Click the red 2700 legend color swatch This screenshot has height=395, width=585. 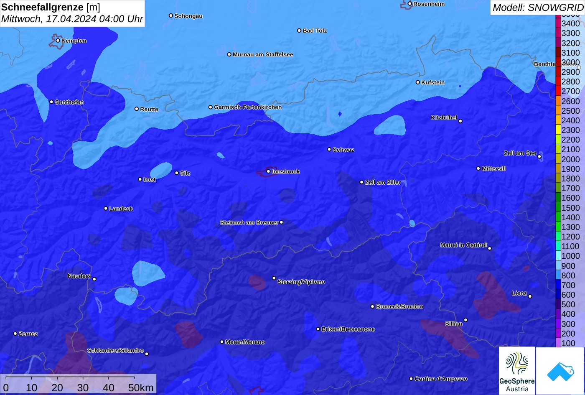(558, 91)
